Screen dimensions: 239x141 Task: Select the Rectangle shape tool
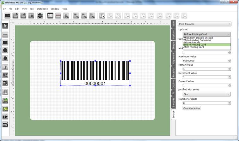(x=5, y=43)
